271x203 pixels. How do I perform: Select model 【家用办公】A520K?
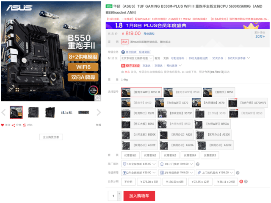click(213, 134)
